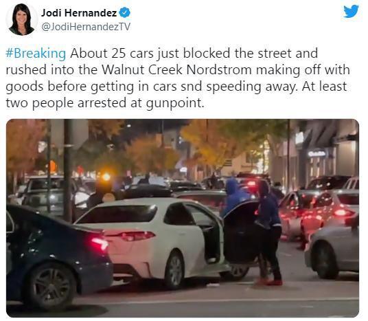
Task: Click the dark blue car's glowing taillight
Action: click(x=100, y=244)
